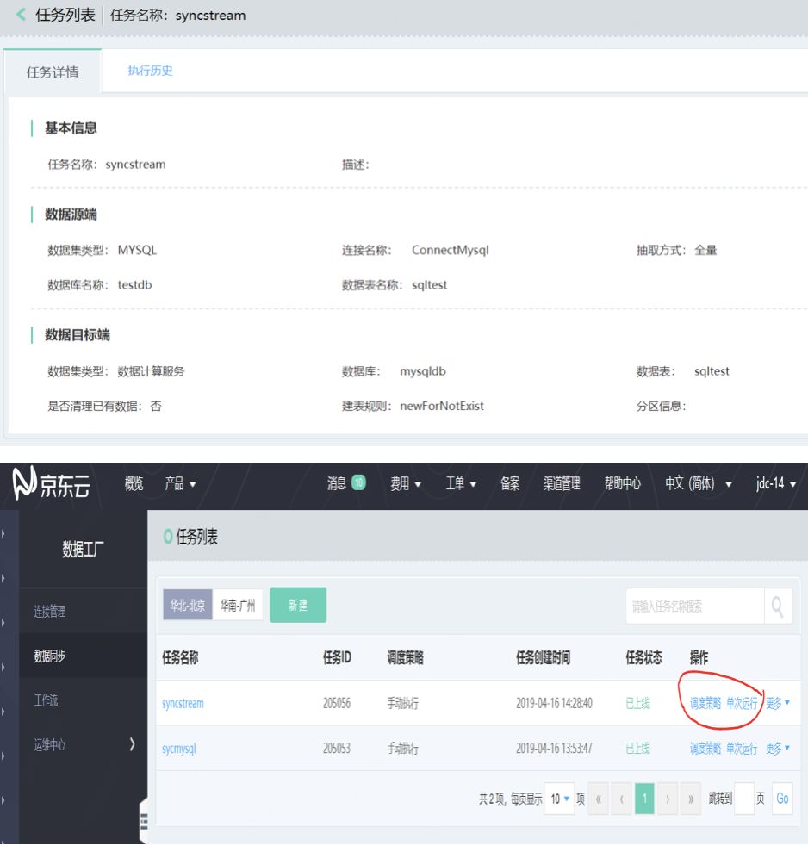
Task: Click the 新建 button
Action: 298,605
